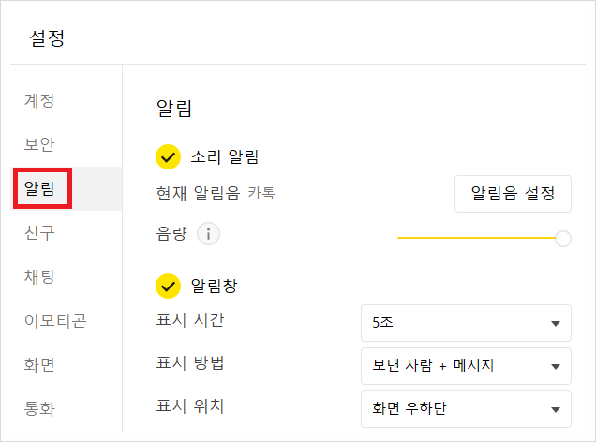Select the 알림 sidebar tab
Viewport: 596px width, 442px height.
(x=39, y=189)
